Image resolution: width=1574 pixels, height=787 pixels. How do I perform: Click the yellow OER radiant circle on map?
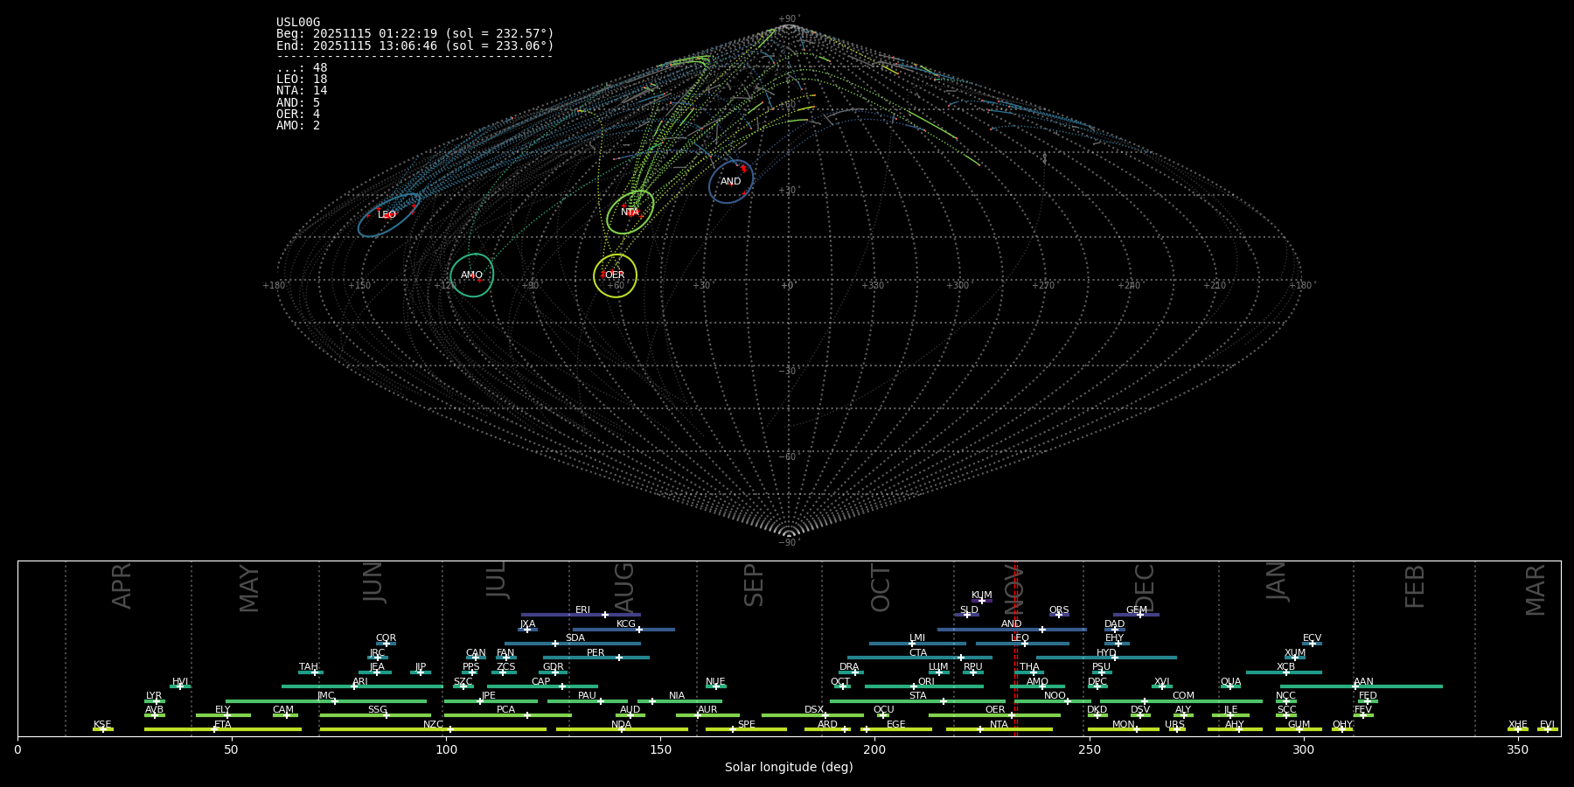click(615, 275)
